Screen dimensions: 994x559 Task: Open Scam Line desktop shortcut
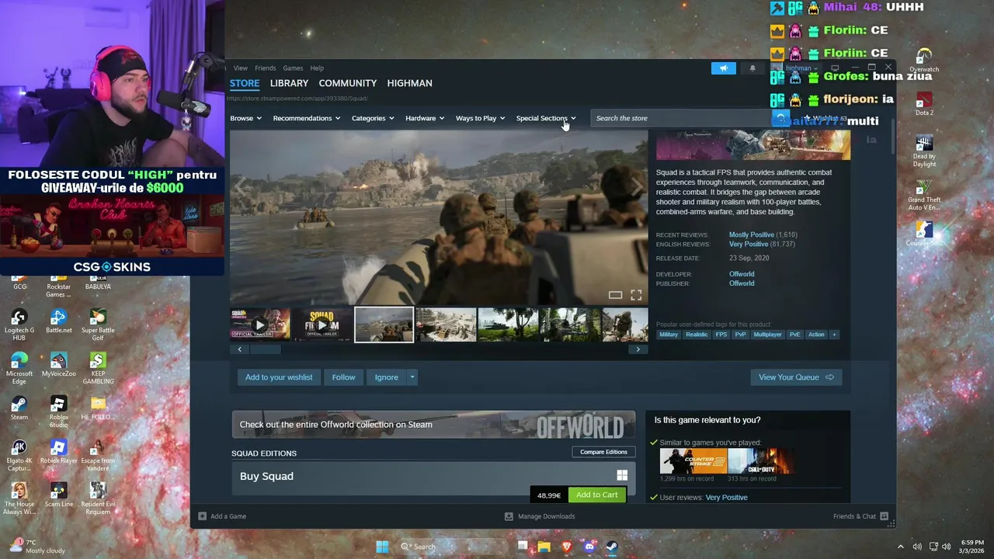58,495
